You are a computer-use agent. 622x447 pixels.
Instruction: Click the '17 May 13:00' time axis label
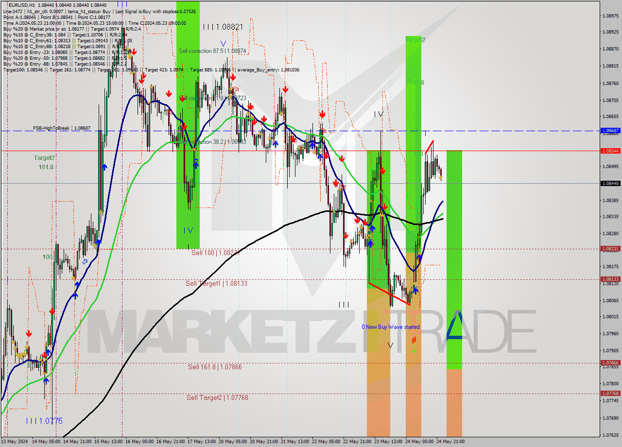tap(202, 441)
